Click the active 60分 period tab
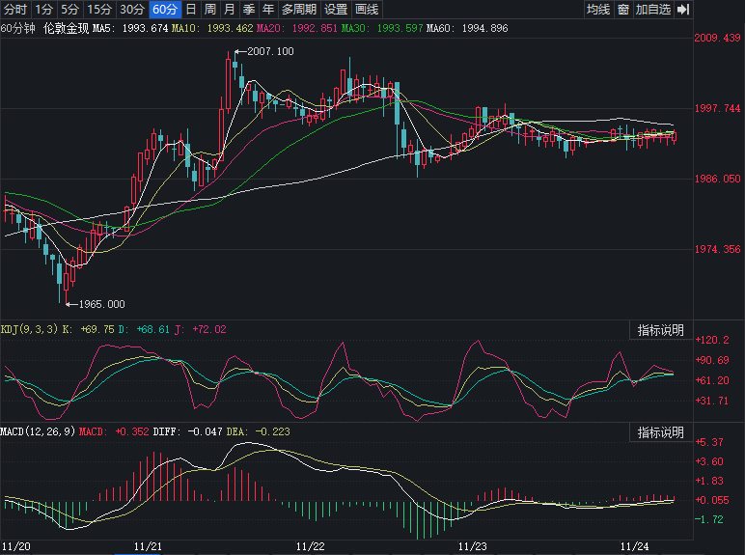This screenshot has height=555, width=745. point(165,10)
